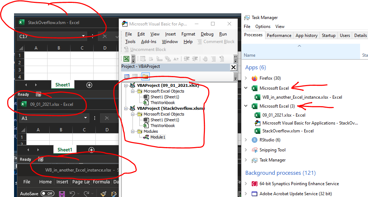This screenshot has width=368, height=197.
Task: Select all cells corner in StackOverflow.xlsm sheet
Action: (x=21, y=48)
